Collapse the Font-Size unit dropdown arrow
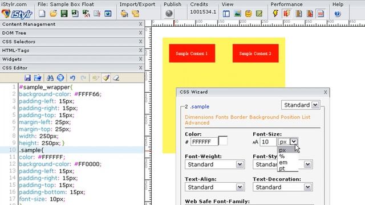 [x=294, y=141]
